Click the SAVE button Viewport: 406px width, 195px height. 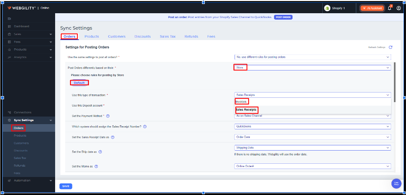[66, 186]
